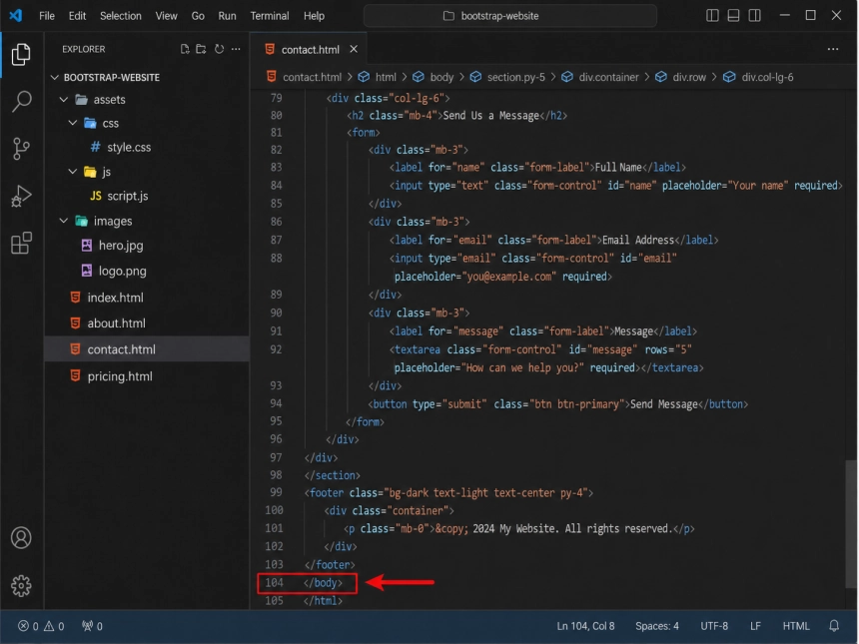Toggle the secondary side bar layout button
The width and height of the screenshot is (859, 644).
(755, 15)
